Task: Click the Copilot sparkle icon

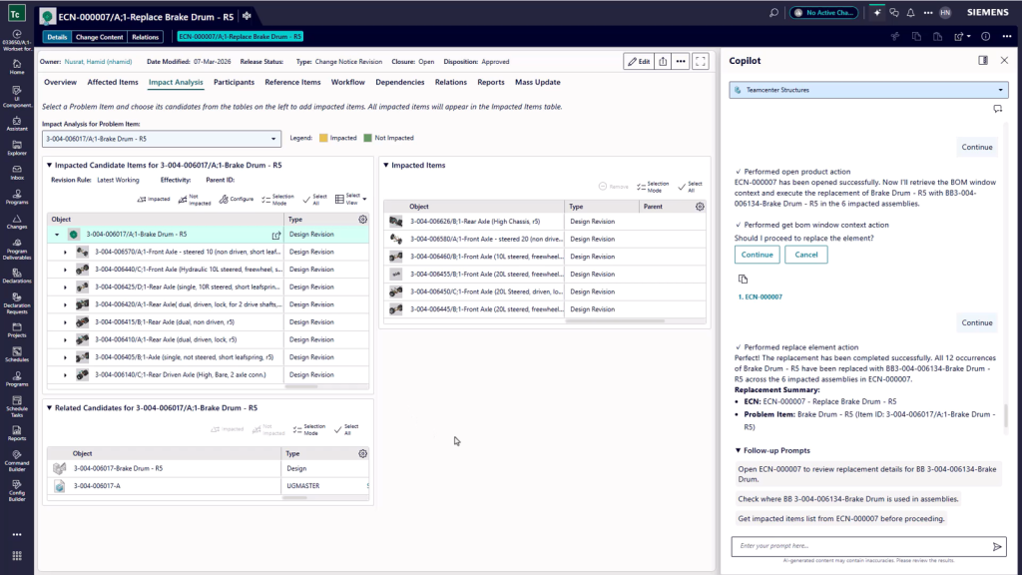Action: (x=876, y=12)
